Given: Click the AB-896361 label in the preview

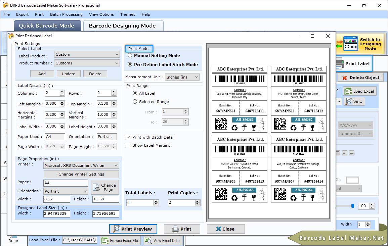Looking at the screenshot, I should pyautogui.click(x=245, y=120).
